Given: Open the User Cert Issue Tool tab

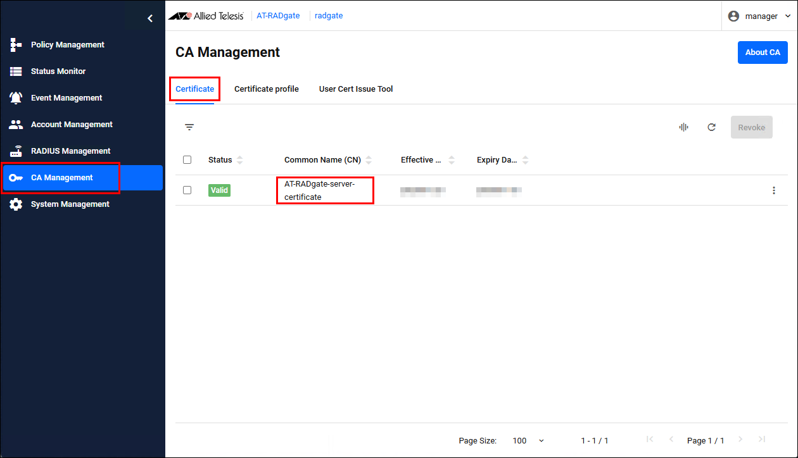Looking at the screenshot, I should (x=356, y=89).
